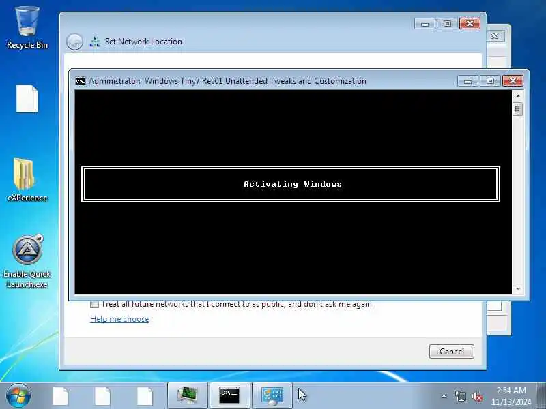Click the console scrollbar up arrow

point(518,95)
